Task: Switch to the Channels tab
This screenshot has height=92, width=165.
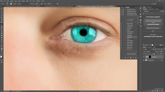Action: tap(150, 47)
